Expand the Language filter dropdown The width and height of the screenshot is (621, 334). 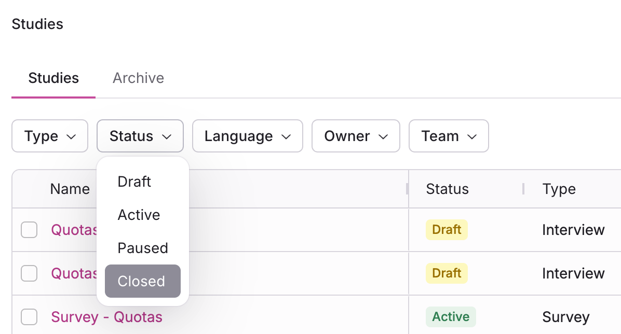coord(247,136)
